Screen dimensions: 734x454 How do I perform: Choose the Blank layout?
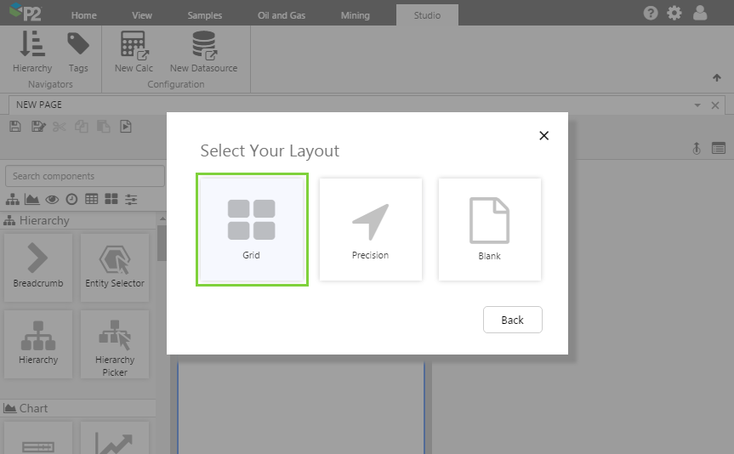[x=490, y=230]
